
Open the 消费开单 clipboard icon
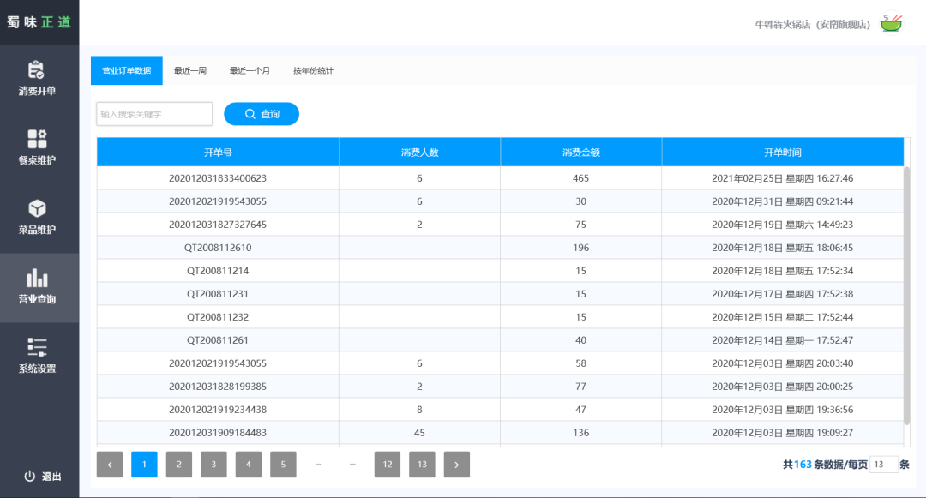[37, 70]
